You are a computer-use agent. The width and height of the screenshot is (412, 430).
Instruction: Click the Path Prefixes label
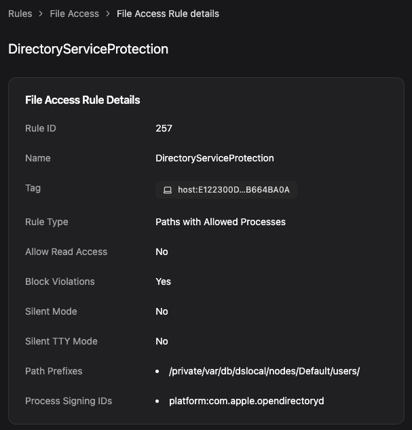pyautogui.click(x=54, y=371)
